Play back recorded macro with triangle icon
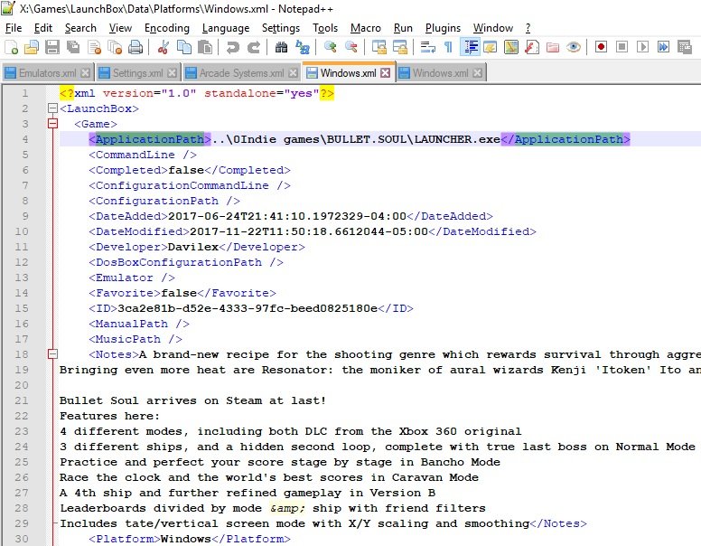This screenshot has height=546, width=701. point(643,47)
